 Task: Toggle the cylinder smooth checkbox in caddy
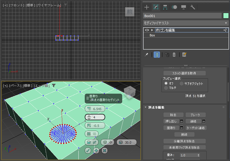92,142
